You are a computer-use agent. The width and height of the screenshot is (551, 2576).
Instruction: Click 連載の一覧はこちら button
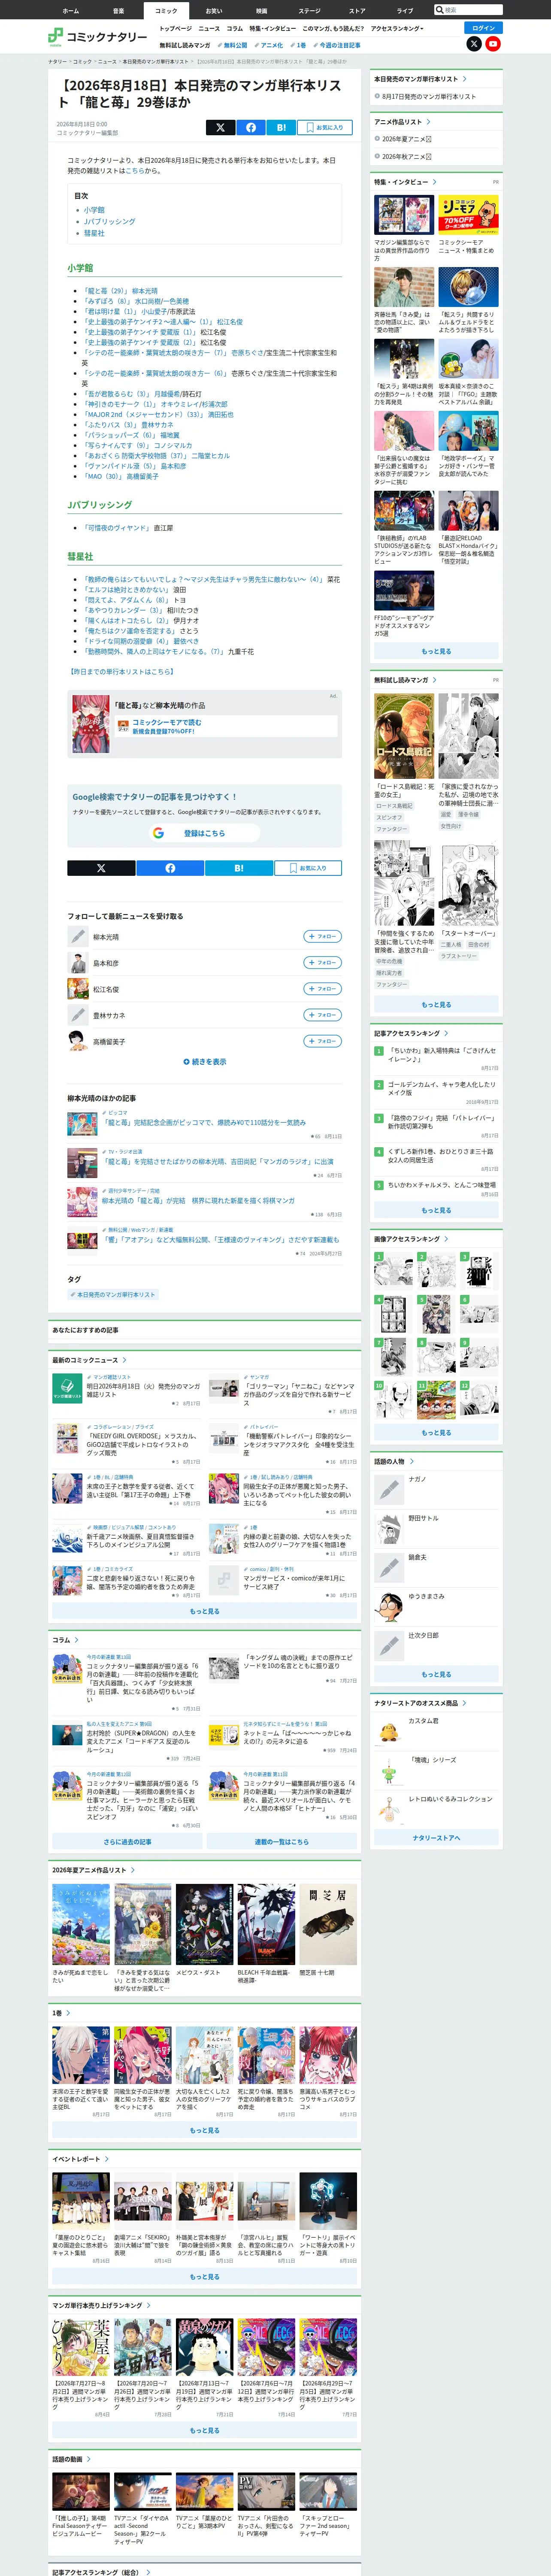point(282,1842)
